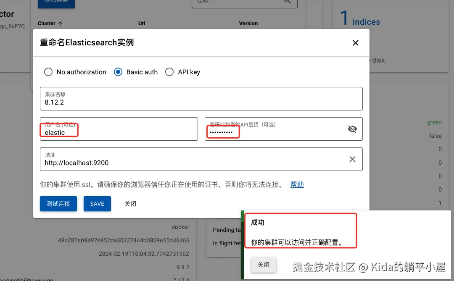454x281 pixels.
Task: Dismiss the success notification with its 关闭 button
Action: [264, 265]
